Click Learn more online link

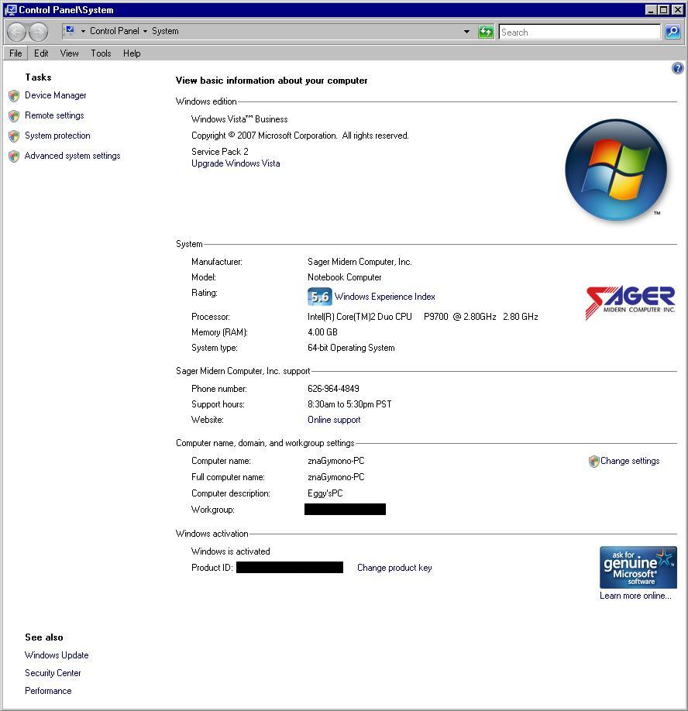coord(635,596)
